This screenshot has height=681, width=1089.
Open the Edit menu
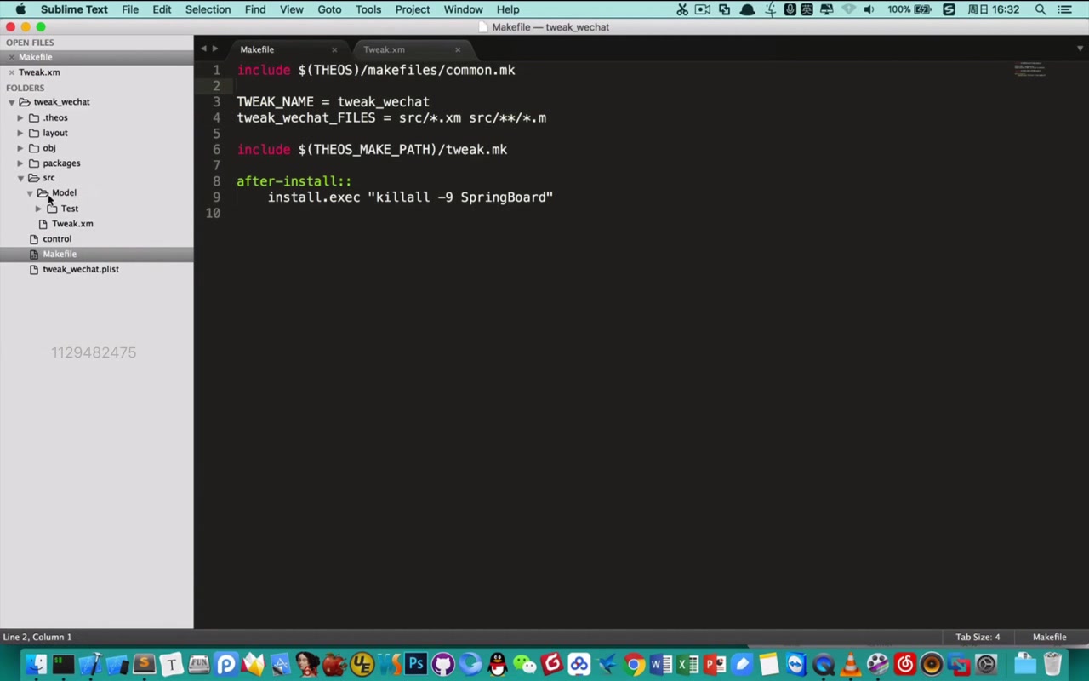click(162, 9)
